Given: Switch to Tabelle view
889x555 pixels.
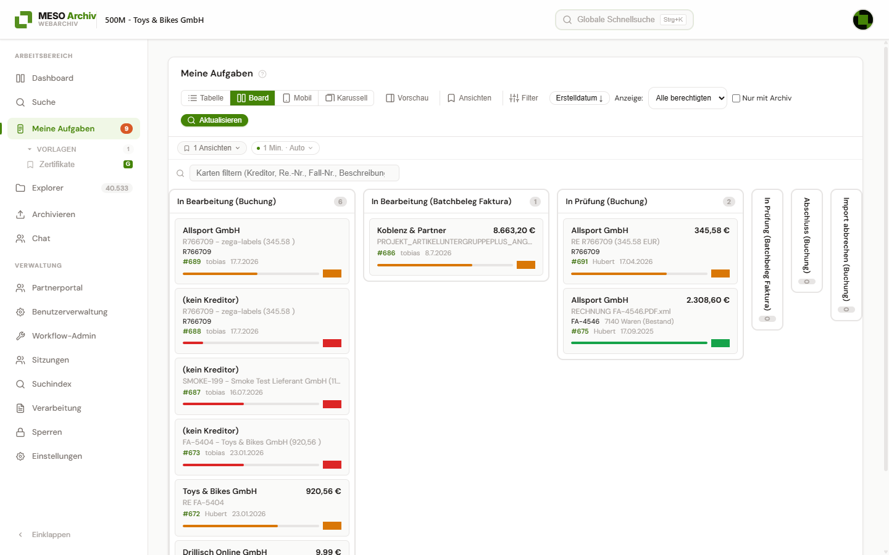Looking at the screenshot, I should [206, 98].
